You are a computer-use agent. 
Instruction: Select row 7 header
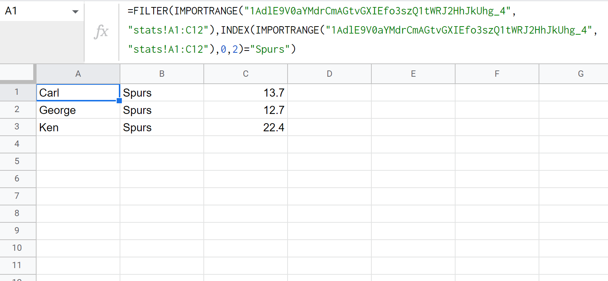pyautogui.click(x=17, y=196)
